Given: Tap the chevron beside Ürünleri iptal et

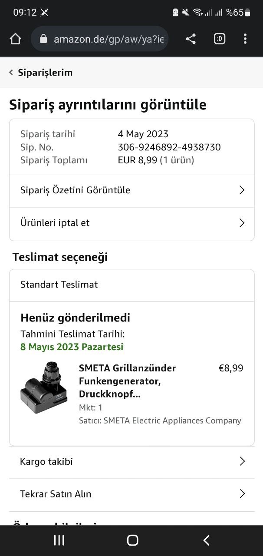Looking at the screenshot, I should point(242,223).
